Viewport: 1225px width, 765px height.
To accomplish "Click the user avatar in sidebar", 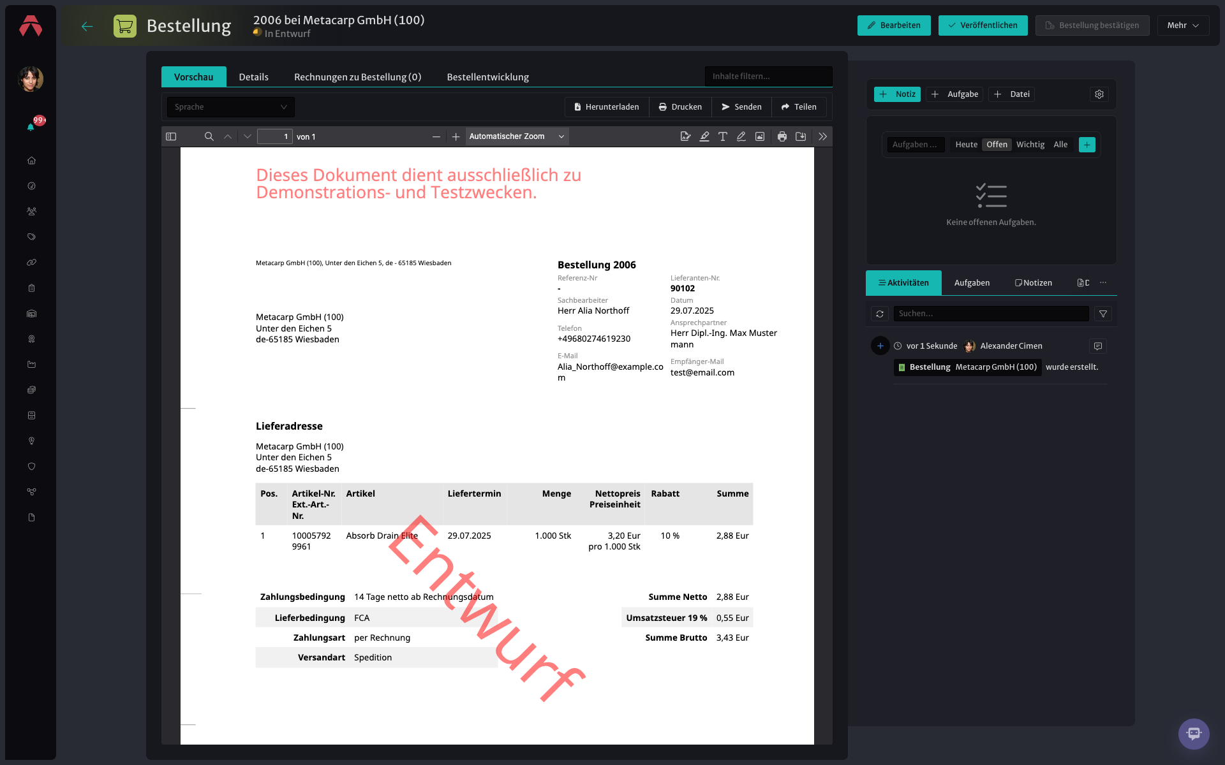I will pos(31,79).
